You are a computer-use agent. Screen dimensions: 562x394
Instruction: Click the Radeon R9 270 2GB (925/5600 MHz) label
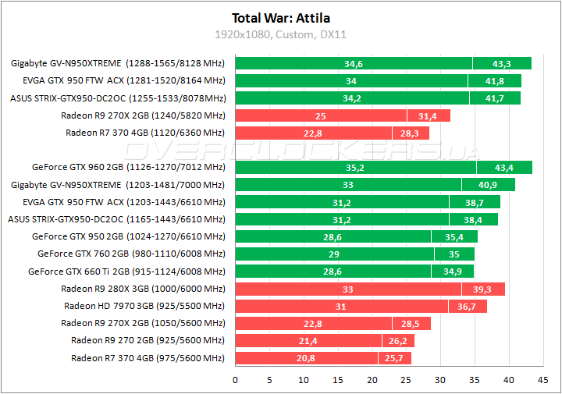coord(148,341)
